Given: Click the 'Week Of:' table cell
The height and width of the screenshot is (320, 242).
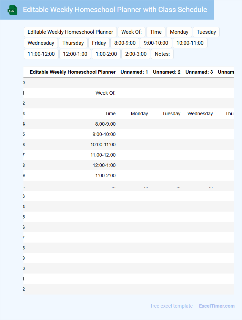Looking at the screenshot, I should (x=105, y=93).
